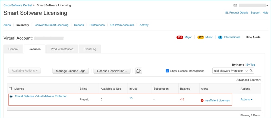Switch to the General tab
The image size is (271, 118).
pos(13,49)
